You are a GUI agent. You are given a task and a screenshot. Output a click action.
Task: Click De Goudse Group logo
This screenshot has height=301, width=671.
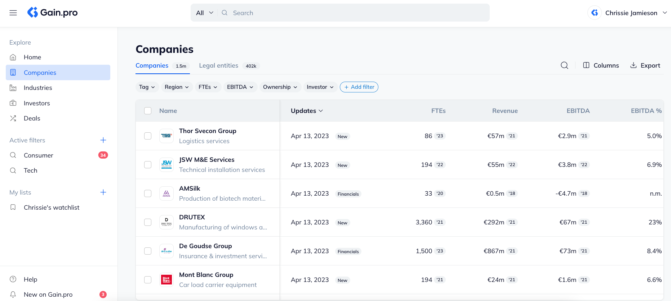click(166, 251)
